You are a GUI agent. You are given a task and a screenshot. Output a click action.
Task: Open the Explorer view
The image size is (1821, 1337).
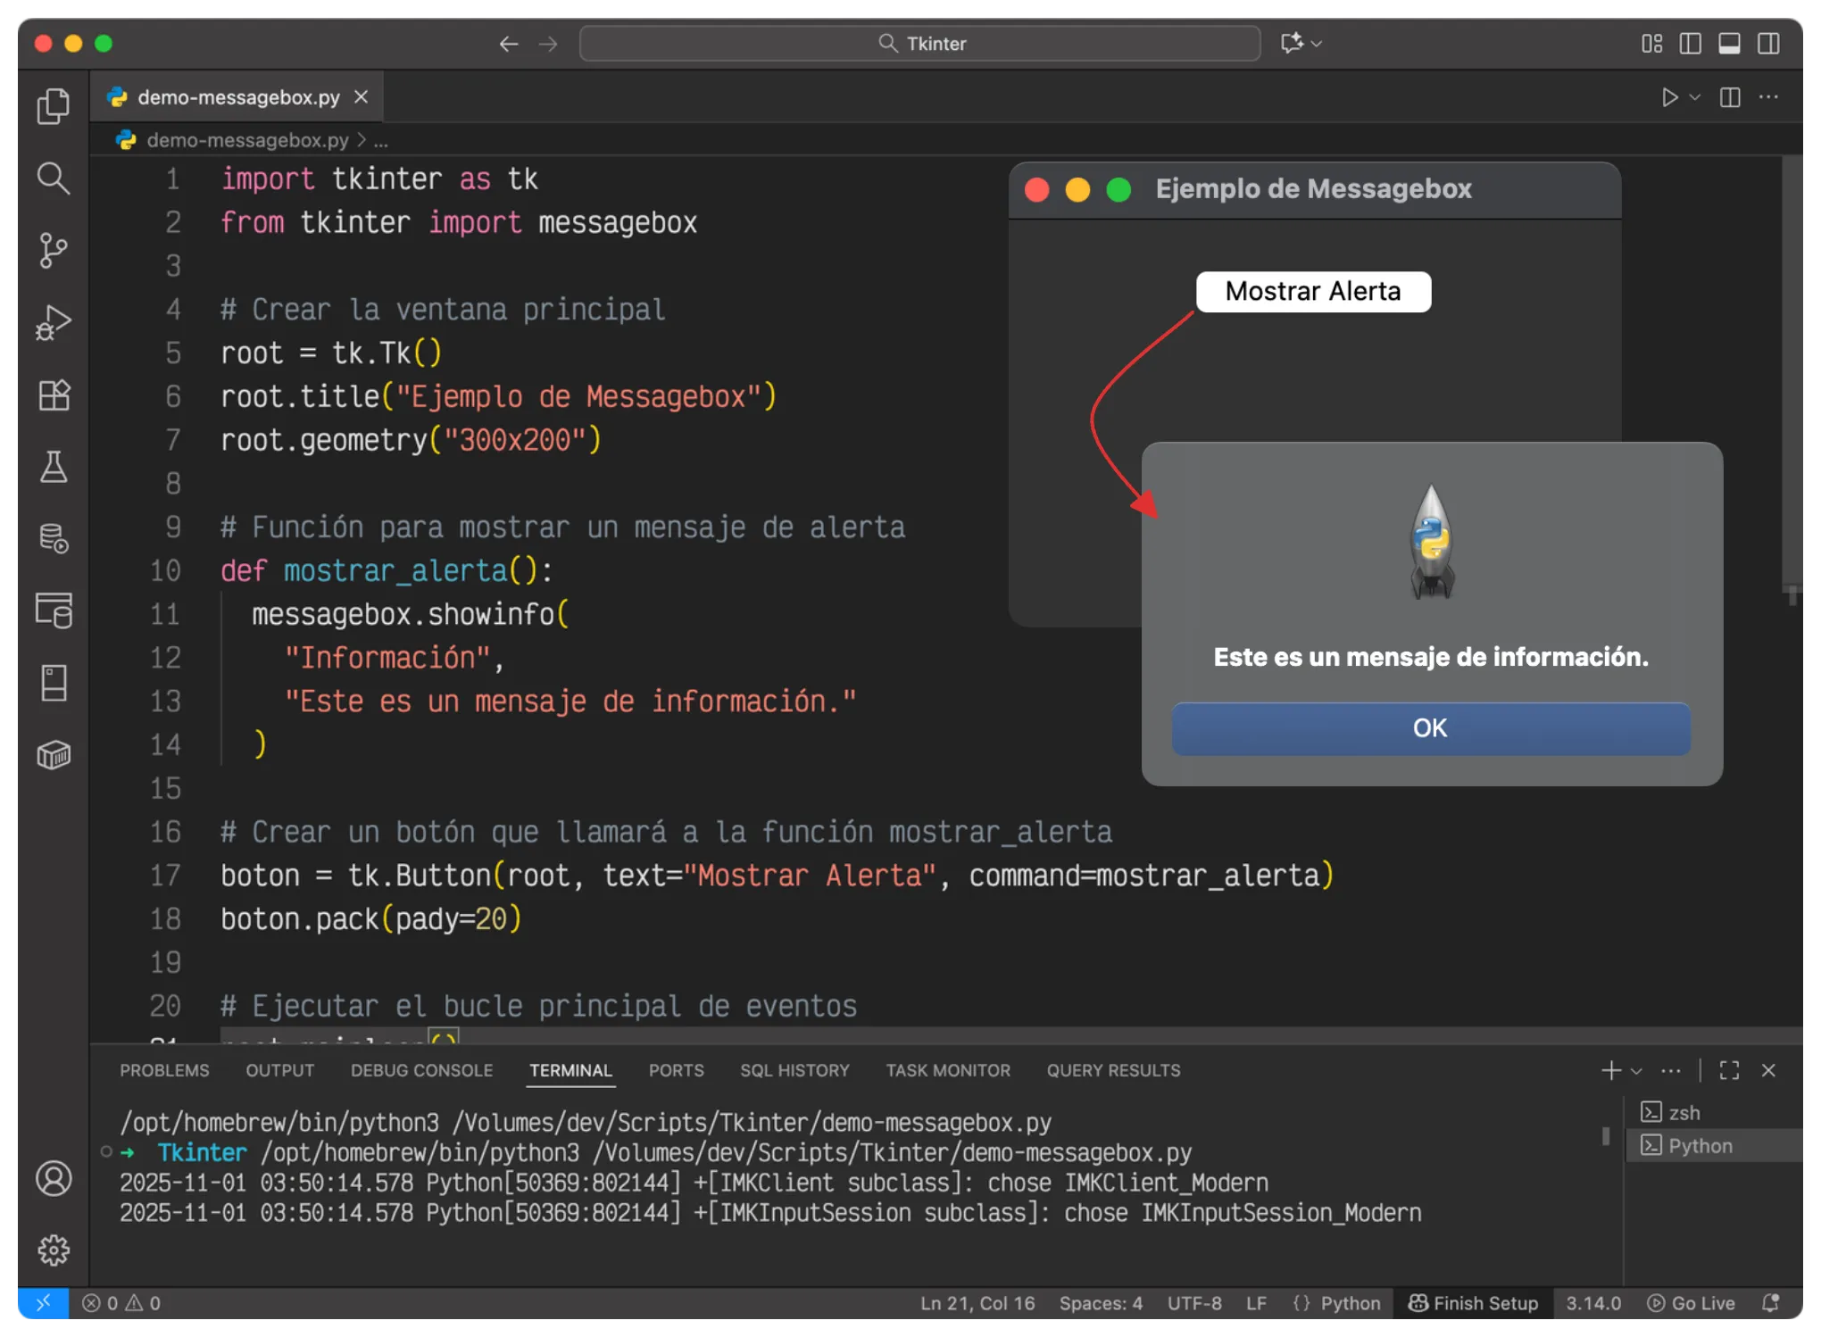(54, 105)
